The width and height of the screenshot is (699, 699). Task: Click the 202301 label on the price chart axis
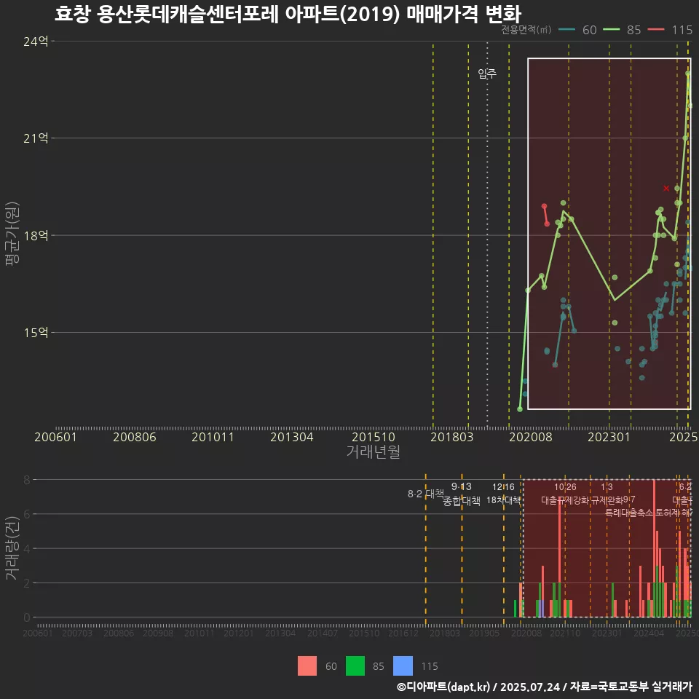pos(609,437)
